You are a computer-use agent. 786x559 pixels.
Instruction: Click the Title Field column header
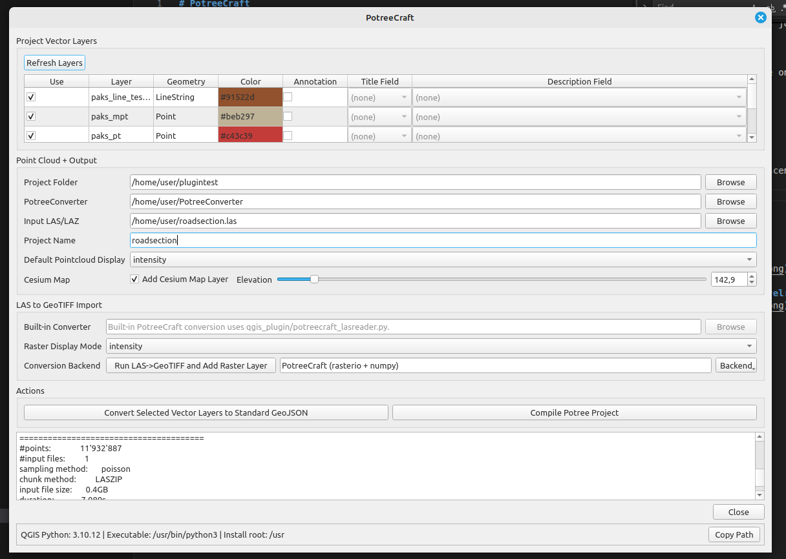(x=380, y=81)
